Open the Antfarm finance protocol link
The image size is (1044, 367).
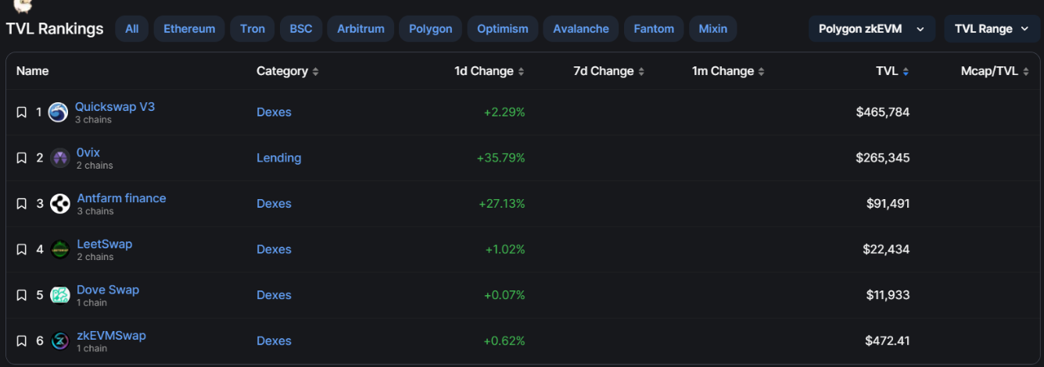pos(121,198)
